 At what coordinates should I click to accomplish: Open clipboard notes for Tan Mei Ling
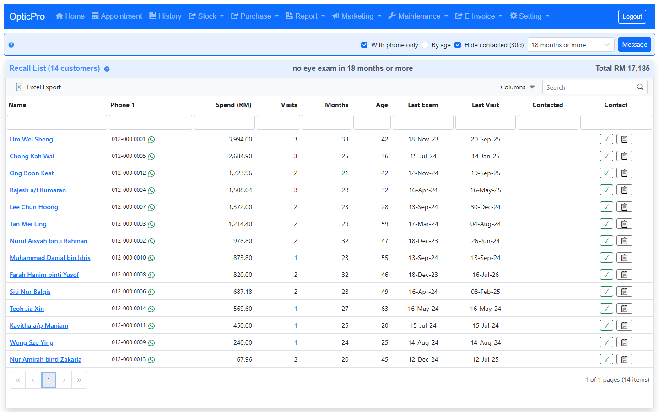tap(624, 224)
